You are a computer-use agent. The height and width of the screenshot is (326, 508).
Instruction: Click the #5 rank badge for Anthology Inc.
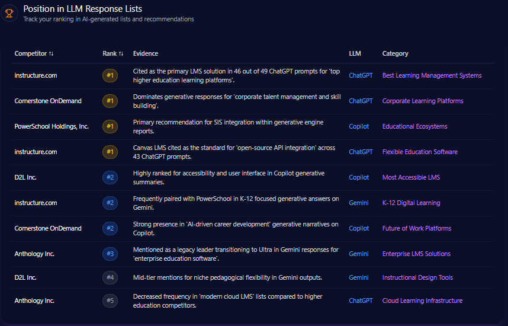point(110,301)
